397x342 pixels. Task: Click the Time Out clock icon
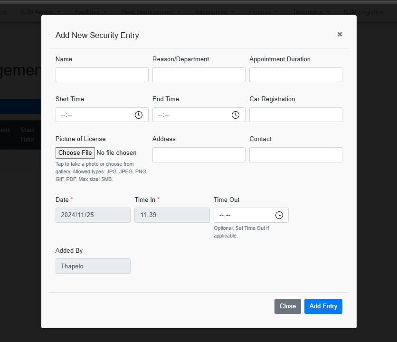(x=279, y=215)
